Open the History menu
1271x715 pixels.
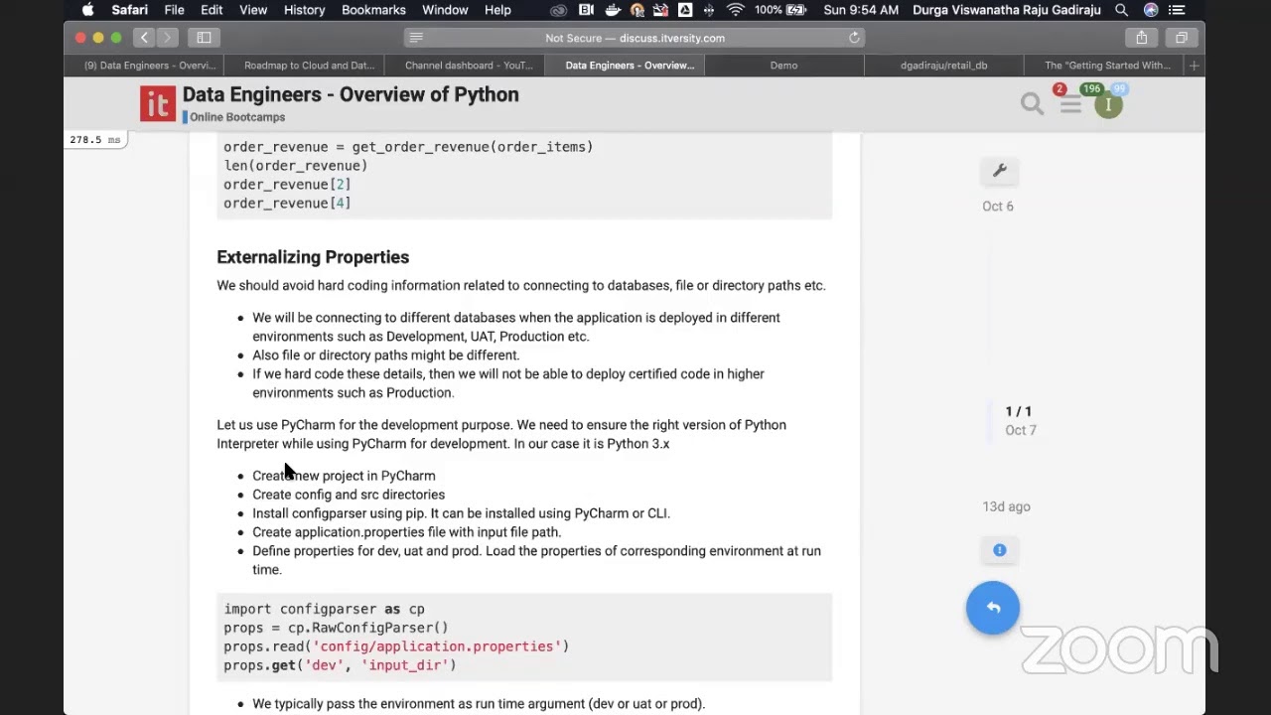coord(304,10)
